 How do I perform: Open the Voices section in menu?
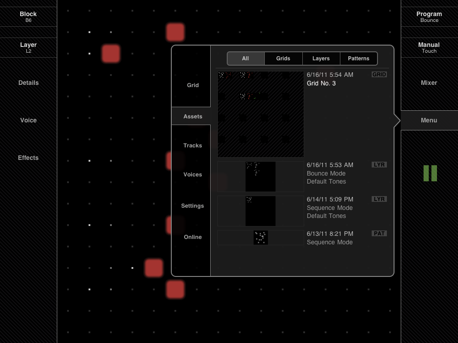[192, 175]
